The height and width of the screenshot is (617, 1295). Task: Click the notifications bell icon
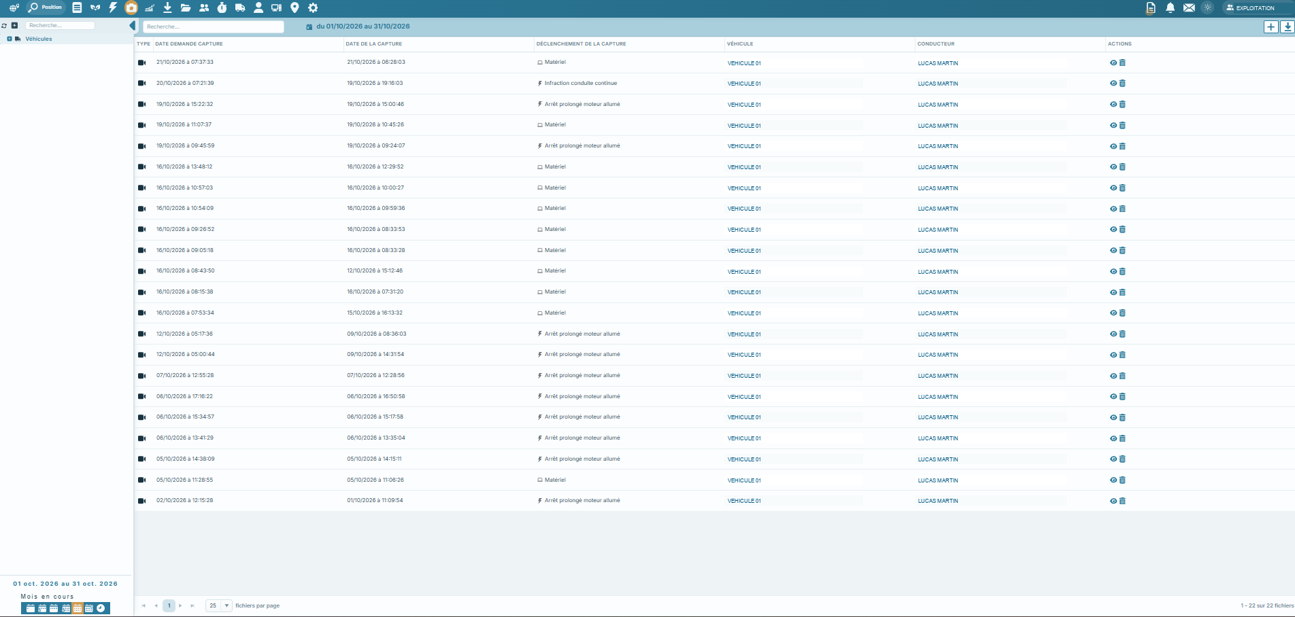[1170, 8]
